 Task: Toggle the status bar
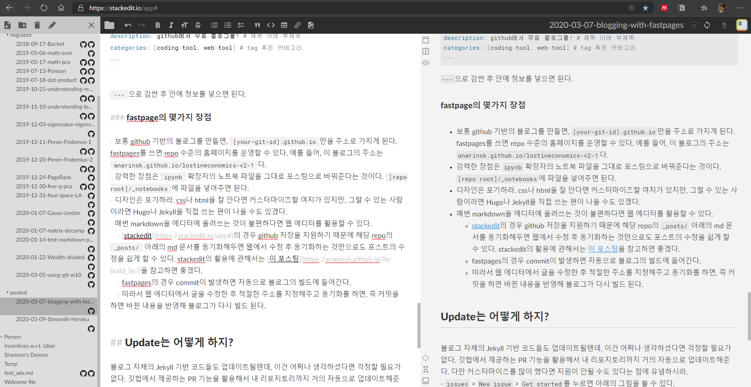click(x=426, y=381)
